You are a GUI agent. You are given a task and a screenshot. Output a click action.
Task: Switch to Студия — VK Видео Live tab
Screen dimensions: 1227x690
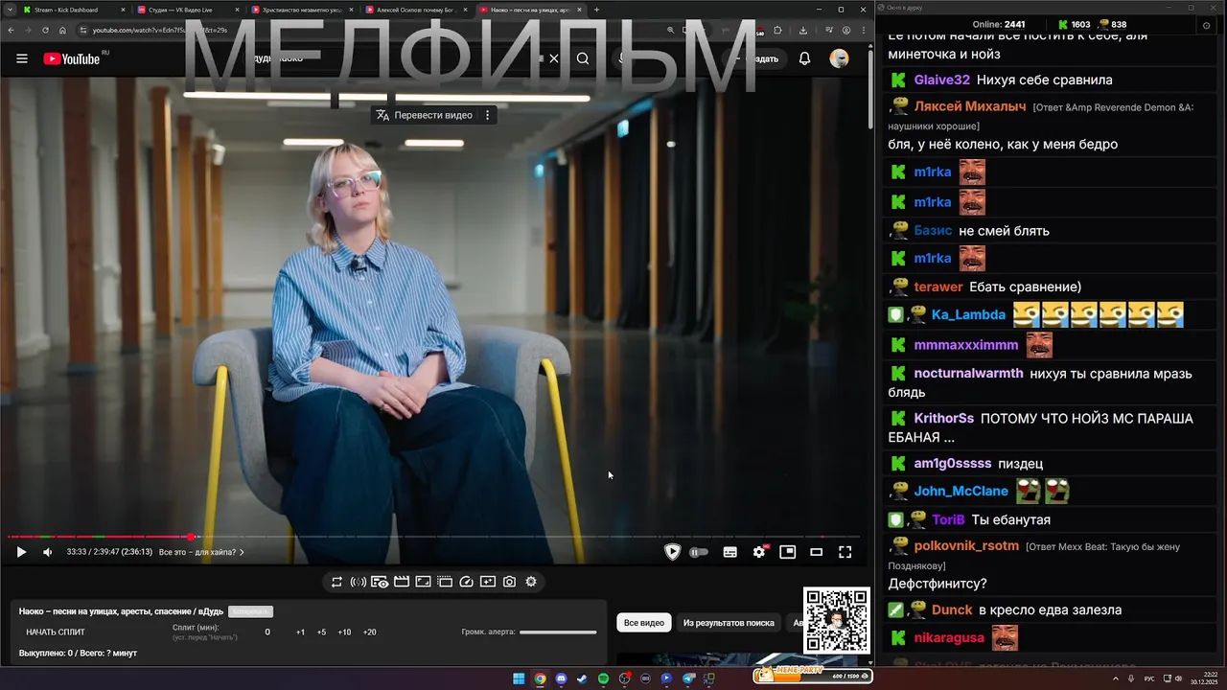187,10
